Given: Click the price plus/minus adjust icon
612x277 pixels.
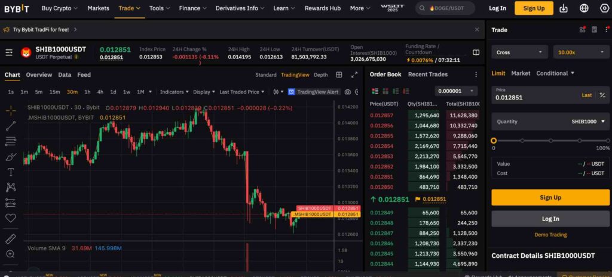Looking at the screenshot, I should [602, 95].
